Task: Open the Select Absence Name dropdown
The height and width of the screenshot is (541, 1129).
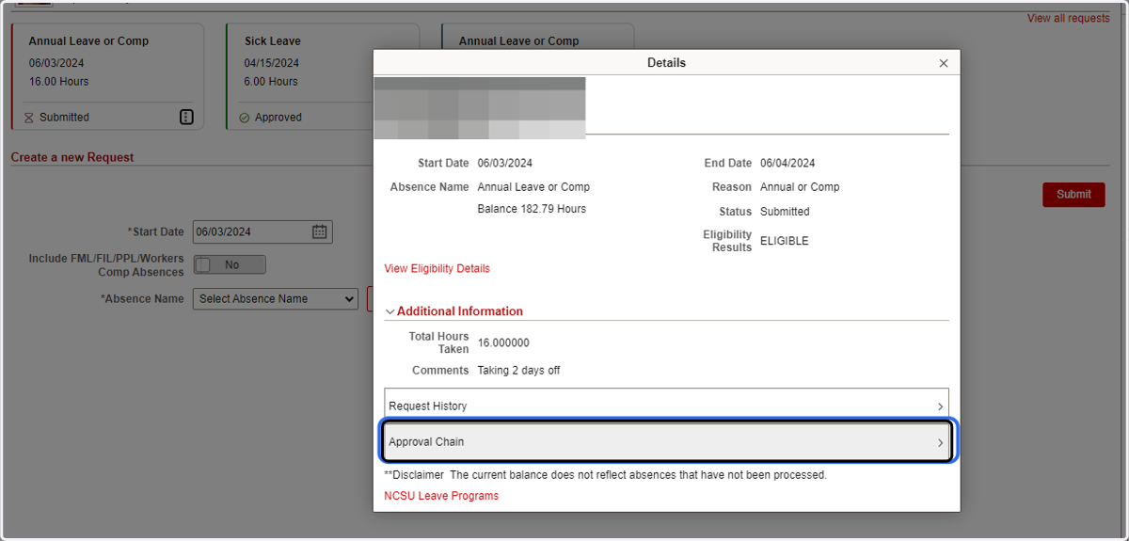Action: pyautogui.click(x=275, y=299)
